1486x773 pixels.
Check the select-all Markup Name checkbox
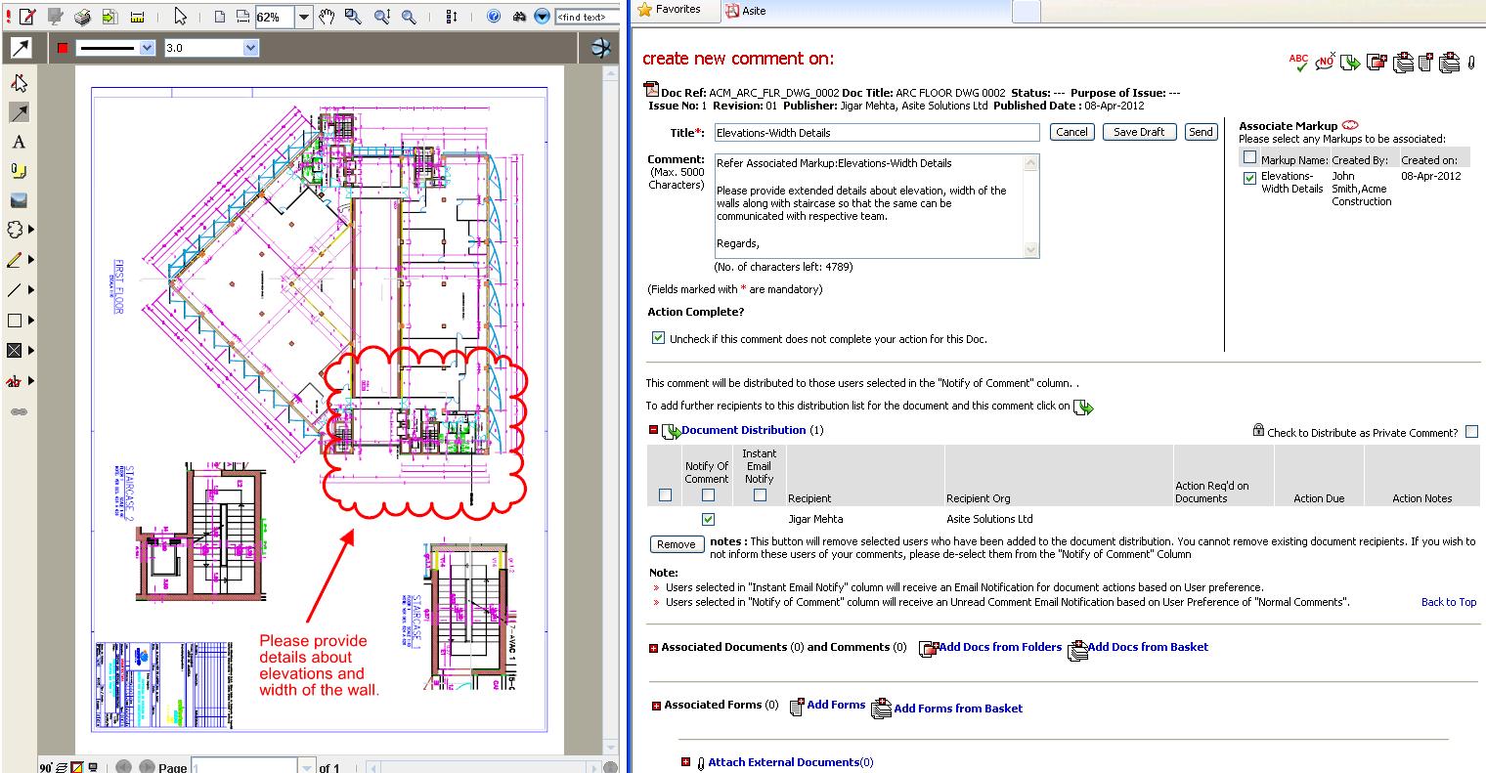(1249, 157)
